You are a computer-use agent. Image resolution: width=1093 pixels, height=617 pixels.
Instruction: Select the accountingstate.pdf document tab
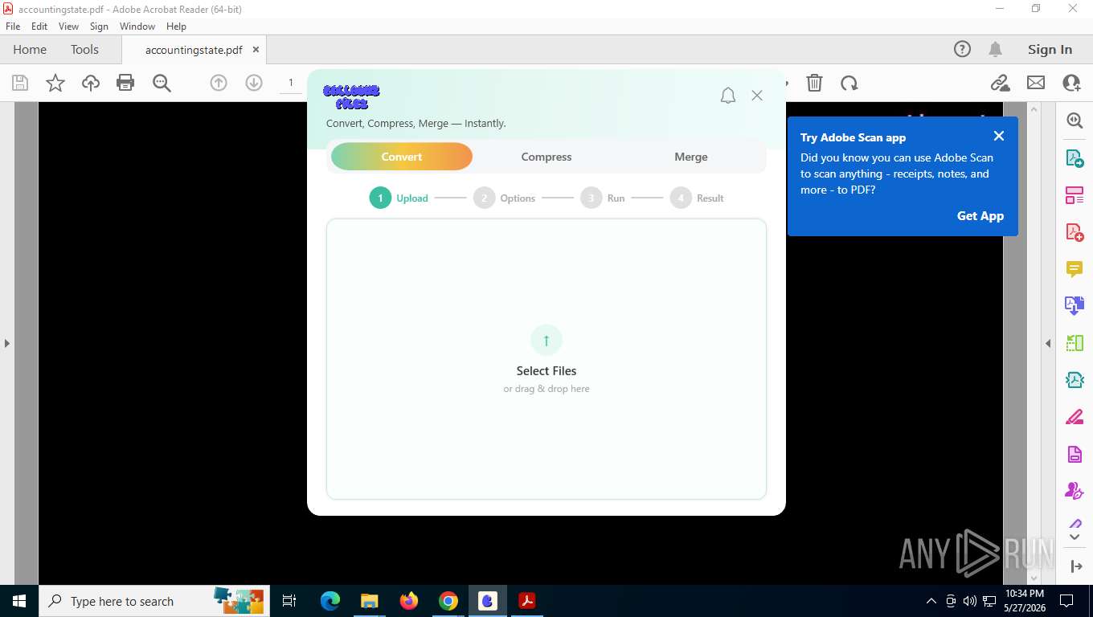pyautogui.click(x=194, y=50)
